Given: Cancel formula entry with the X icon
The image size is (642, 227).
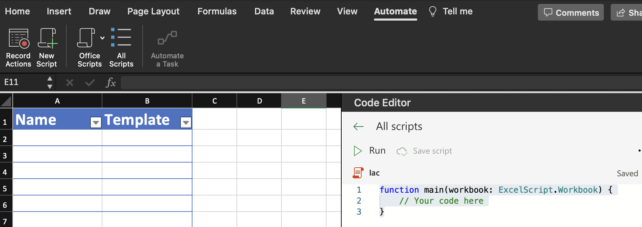Looking at the screenshot, I should [70, 83].
